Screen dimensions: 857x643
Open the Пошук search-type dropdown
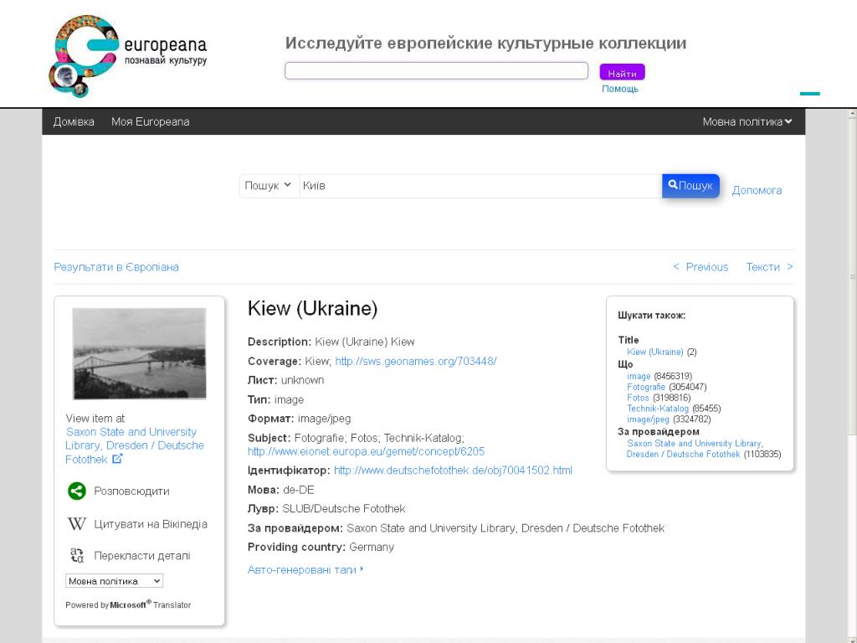point(269,186)
